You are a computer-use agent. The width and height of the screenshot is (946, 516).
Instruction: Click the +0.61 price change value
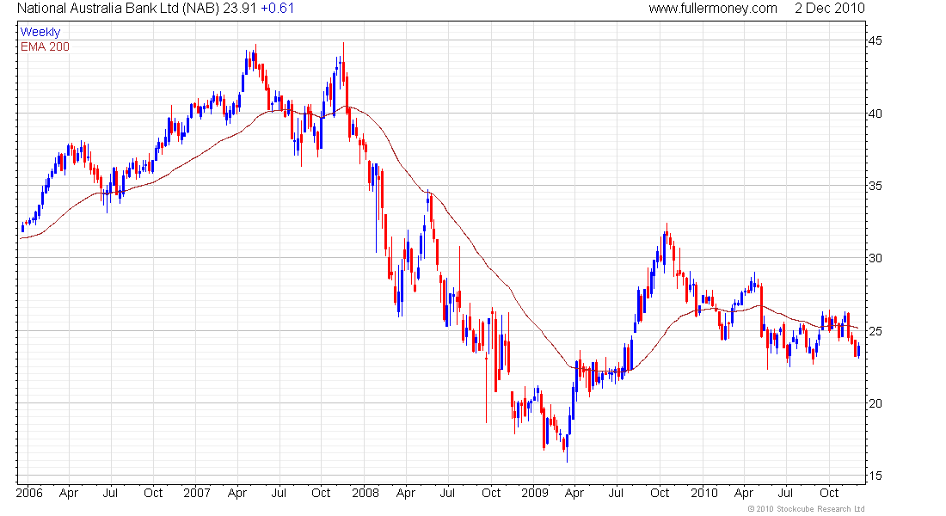pyautogui.click(x=278, y=9)
